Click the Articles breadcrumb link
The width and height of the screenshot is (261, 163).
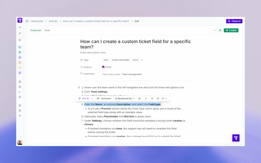[53, 21]
